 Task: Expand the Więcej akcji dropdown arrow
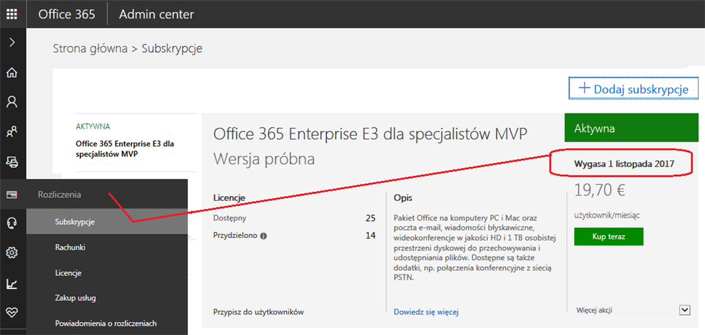(x=685, y=310)
